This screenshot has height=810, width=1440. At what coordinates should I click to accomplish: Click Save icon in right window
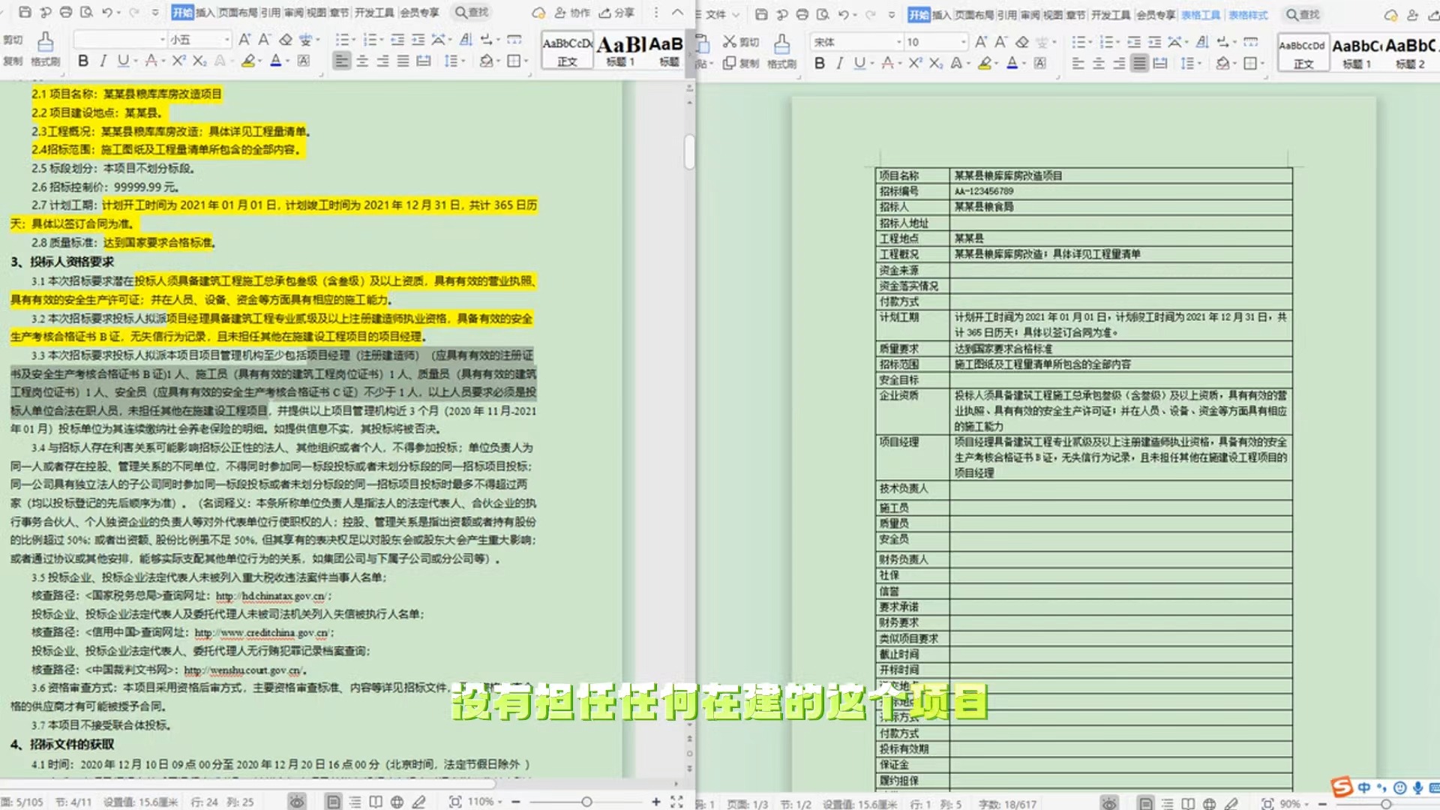[761, 14]
